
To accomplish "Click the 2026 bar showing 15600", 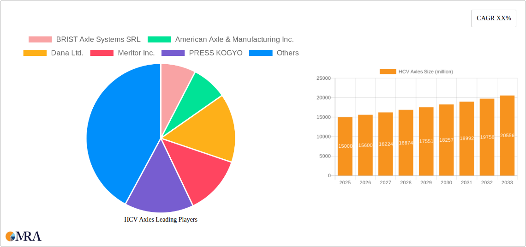I will coord(365,145).
